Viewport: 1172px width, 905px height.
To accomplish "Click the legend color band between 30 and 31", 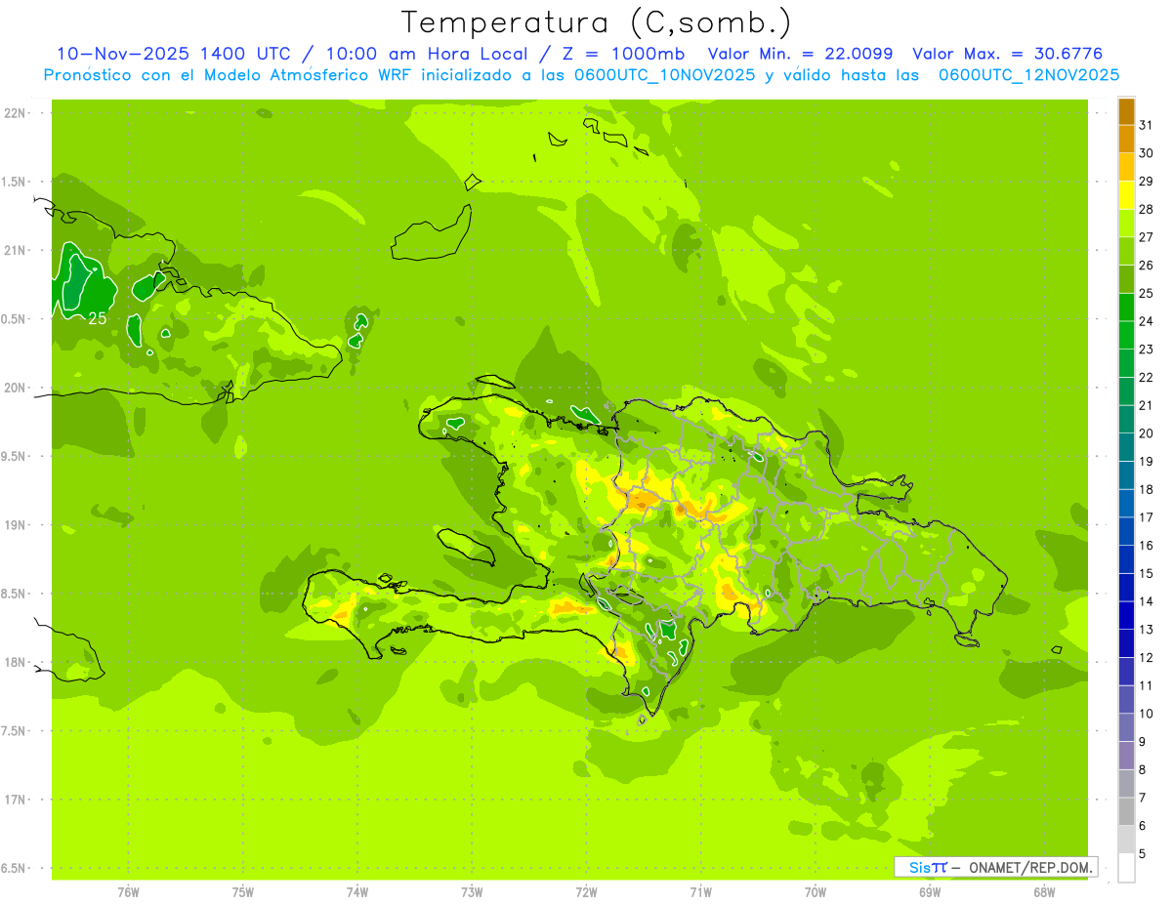I will (x=1126, y=139).
